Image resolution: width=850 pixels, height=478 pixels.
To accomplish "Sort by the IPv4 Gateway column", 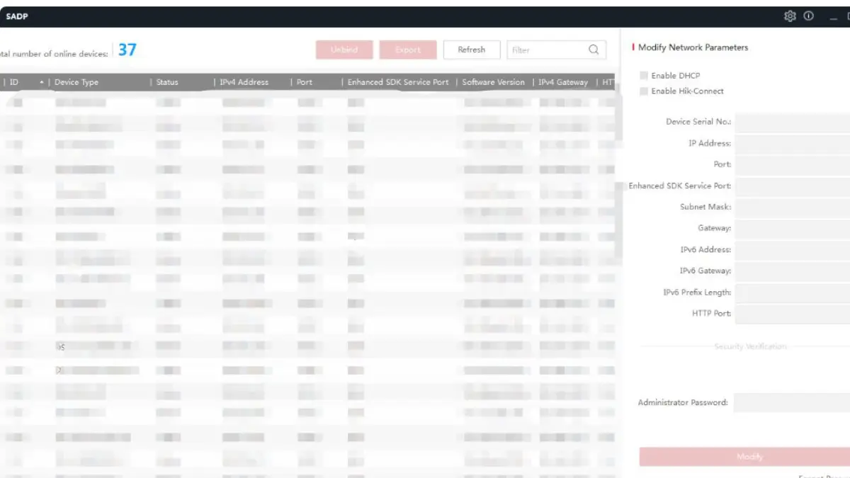I will pyautogui.click(x=563, y=82).
